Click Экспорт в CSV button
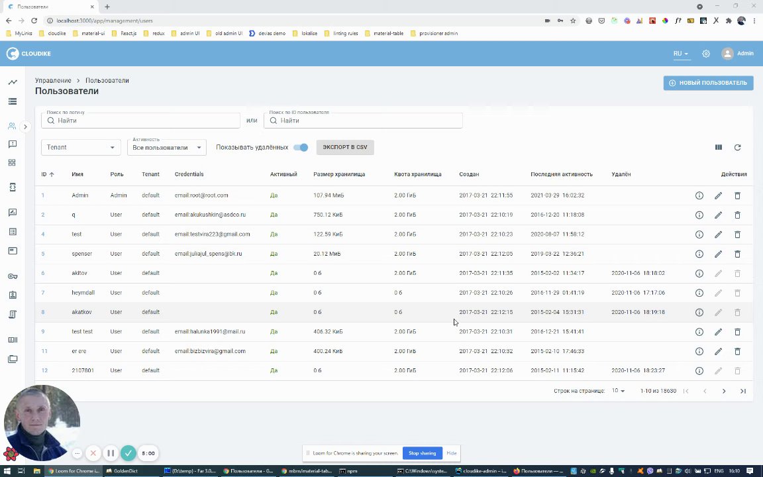Image resolution: width=763 pixels, height=477 pixels. click(345, 147)
